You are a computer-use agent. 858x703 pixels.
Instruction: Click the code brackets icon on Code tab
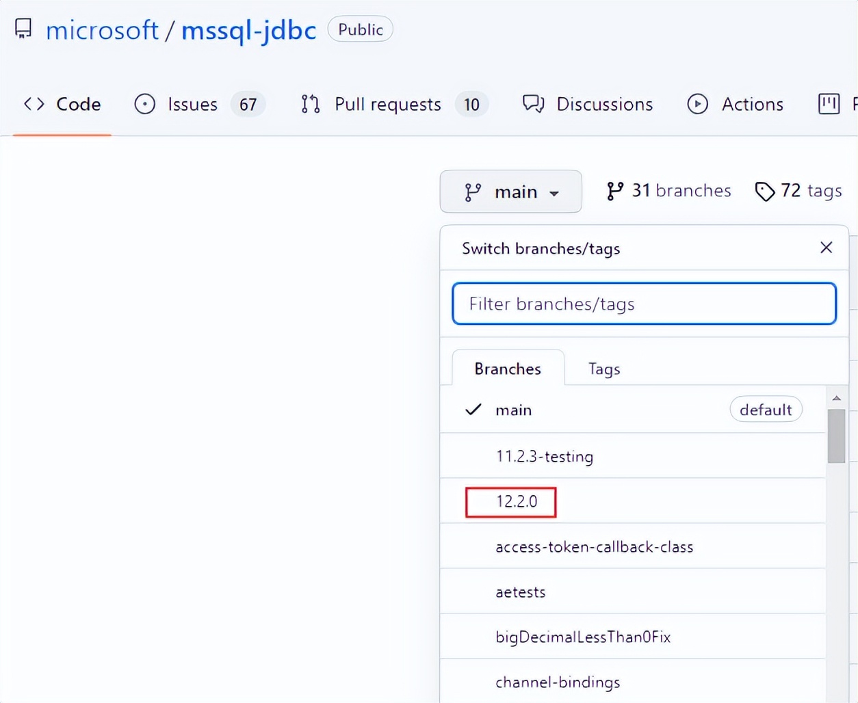point(33,104)
